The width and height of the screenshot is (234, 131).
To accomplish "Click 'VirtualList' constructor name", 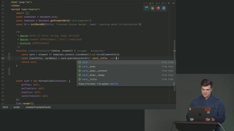I will [45, 81].
